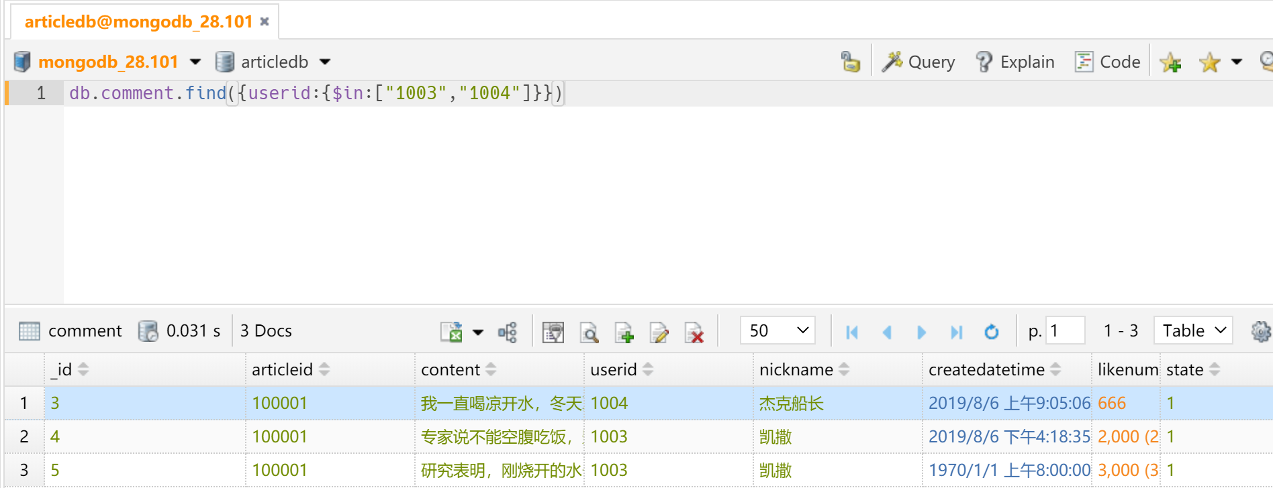Open the Table view mode dropdown
The width and height of the screenshot is (1273, 488).
pyautogui.click(x=1193, y=330)
